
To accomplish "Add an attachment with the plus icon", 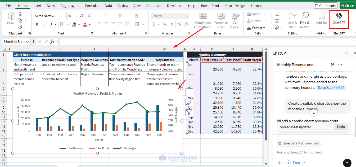I will [x=279, y=163].
